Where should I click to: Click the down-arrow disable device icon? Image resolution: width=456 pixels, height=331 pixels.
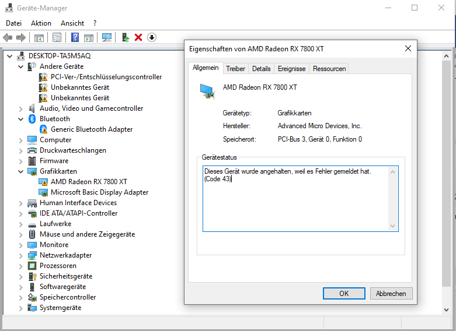tap(152, 37)
